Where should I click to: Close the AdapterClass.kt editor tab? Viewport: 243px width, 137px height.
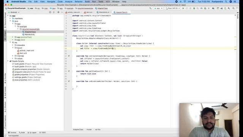[129, 12]
